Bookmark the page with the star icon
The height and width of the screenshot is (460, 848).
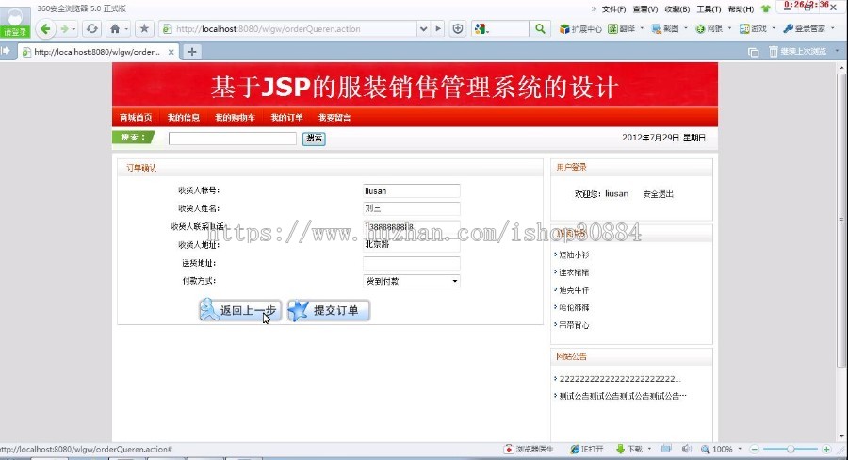[x=144, y=28]
